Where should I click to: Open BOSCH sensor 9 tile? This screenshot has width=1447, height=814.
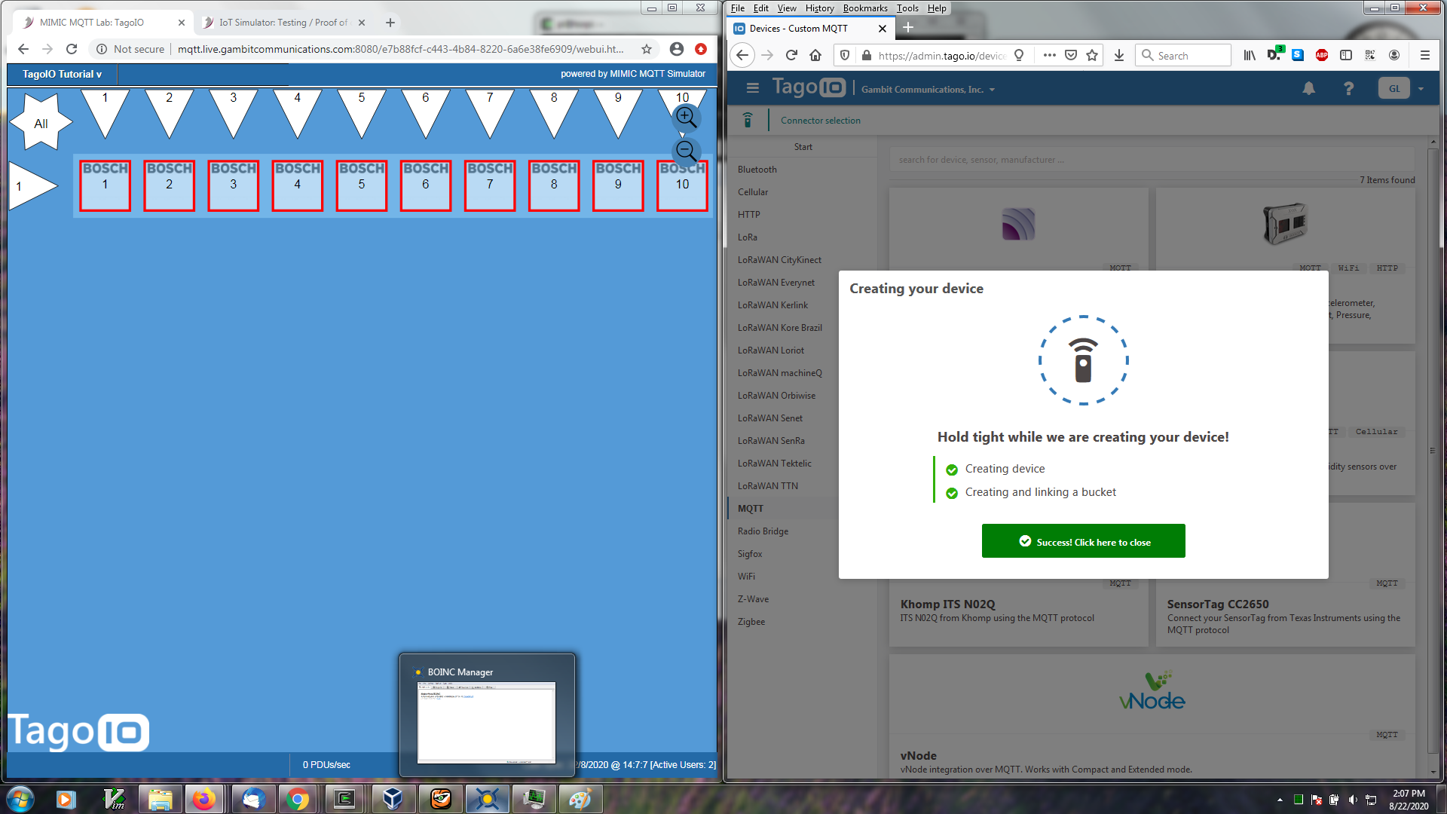[618, 185]
